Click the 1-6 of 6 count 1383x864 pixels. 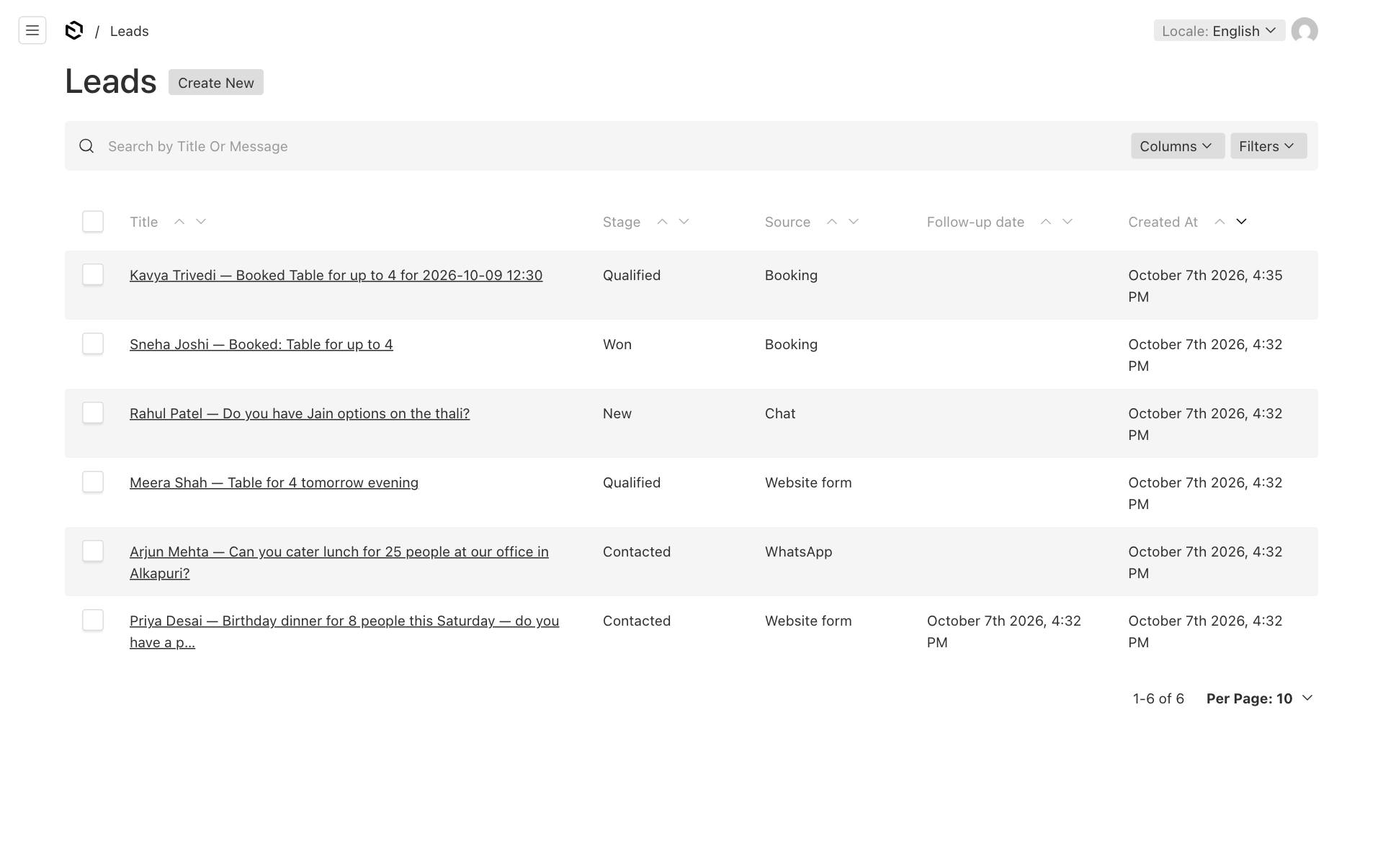[1158, 698]
